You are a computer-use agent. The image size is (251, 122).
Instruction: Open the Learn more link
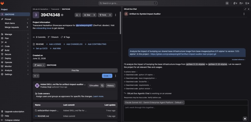click(x=98, y=96)
